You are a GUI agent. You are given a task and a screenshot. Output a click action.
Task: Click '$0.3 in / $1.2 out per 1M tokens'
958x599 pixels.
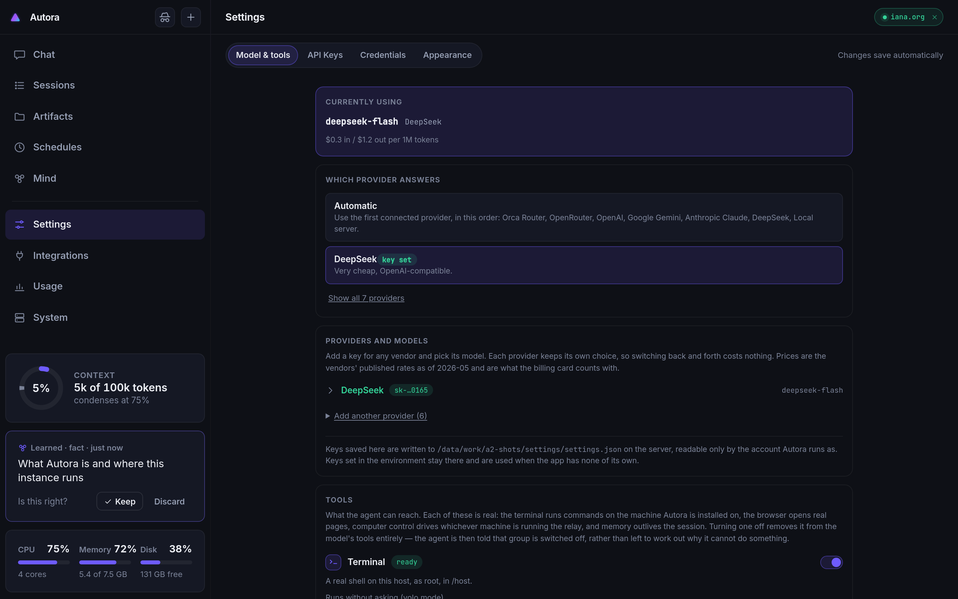[382, 139]
